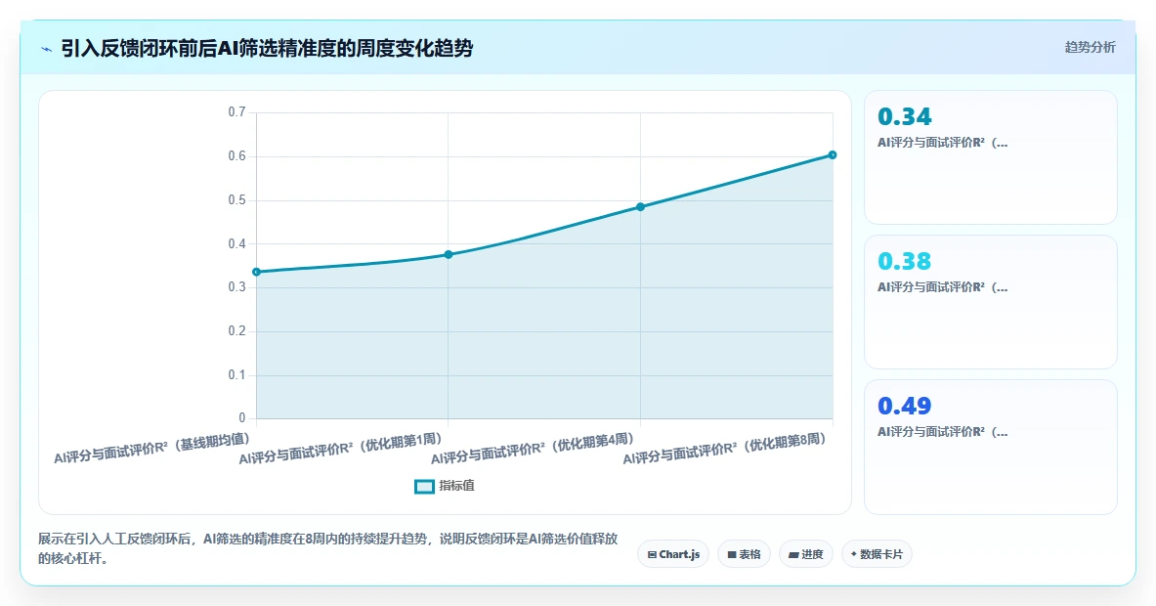
Task: Click the caption under the 0.49 value
Action: click(x=942, y=432)
